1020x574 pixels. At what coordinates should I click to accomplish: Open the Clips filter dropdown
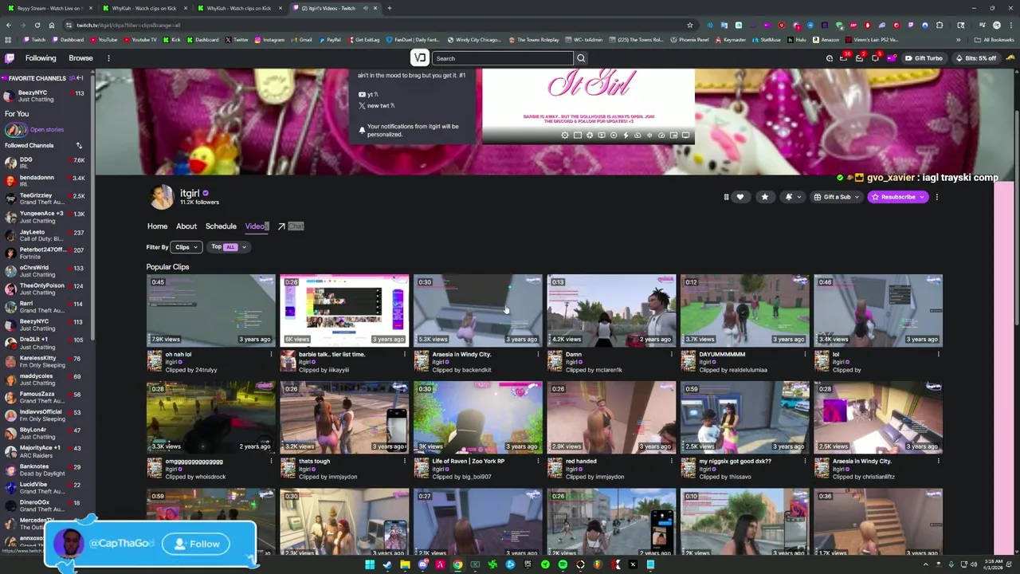point(186,247)
